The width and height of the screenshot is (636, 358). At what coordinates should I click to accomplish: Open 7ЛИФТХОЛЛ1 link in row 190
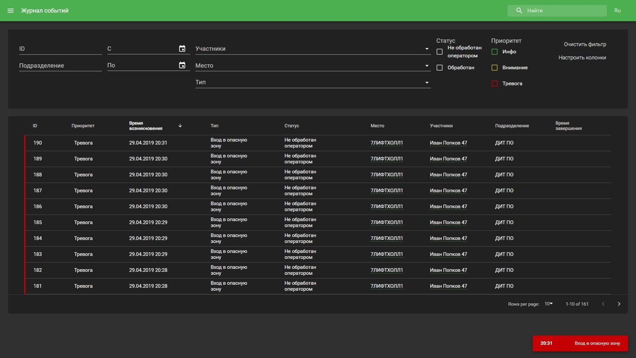387,143
